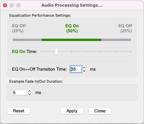Screen dimensions: 144x124
Task: Increase fade duration with up stepper arrow
Action: pos(29,91)
